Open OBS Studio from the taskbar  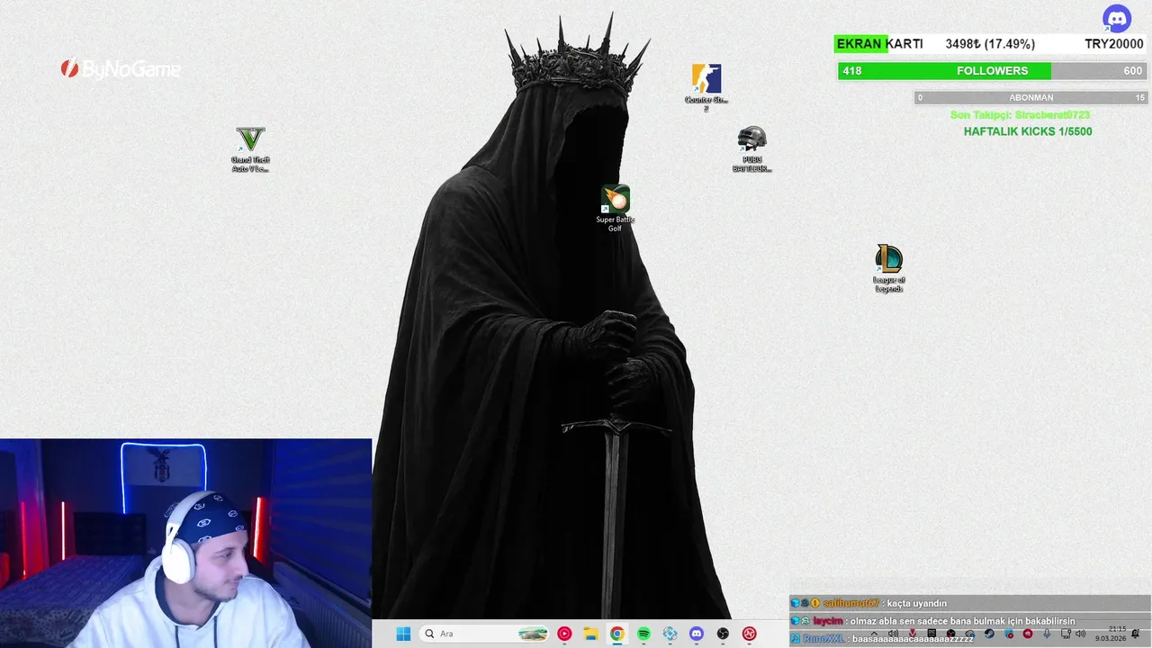pyautogui.click(x=723, y=634)
